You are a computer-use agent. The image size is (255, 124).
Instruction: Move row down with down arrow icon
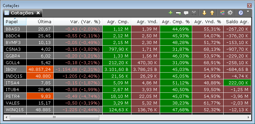click(x=204, y=13)
